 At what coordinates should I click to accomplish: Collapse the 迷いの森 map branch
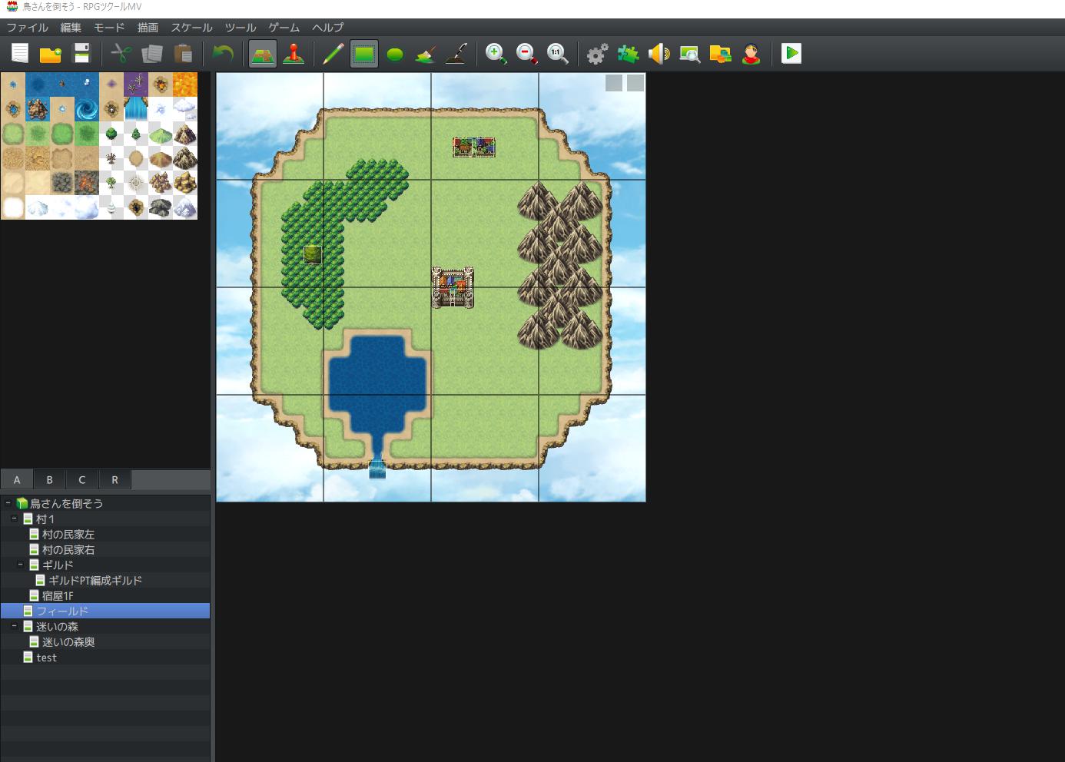[x=14, y=626]
